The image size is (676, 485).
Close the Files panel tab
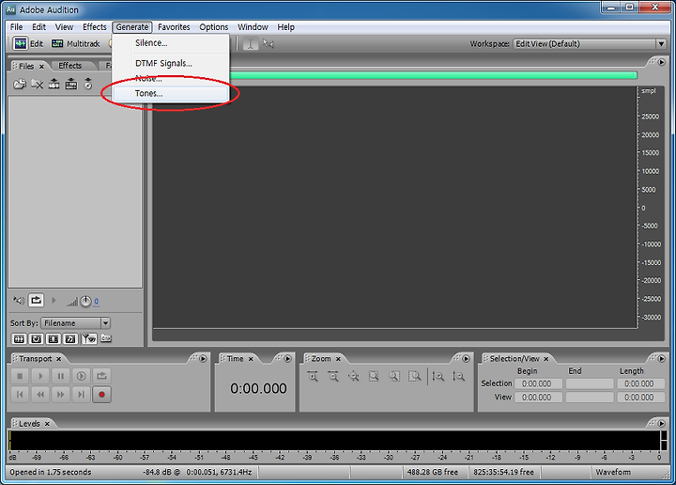(x=42, y=67)
